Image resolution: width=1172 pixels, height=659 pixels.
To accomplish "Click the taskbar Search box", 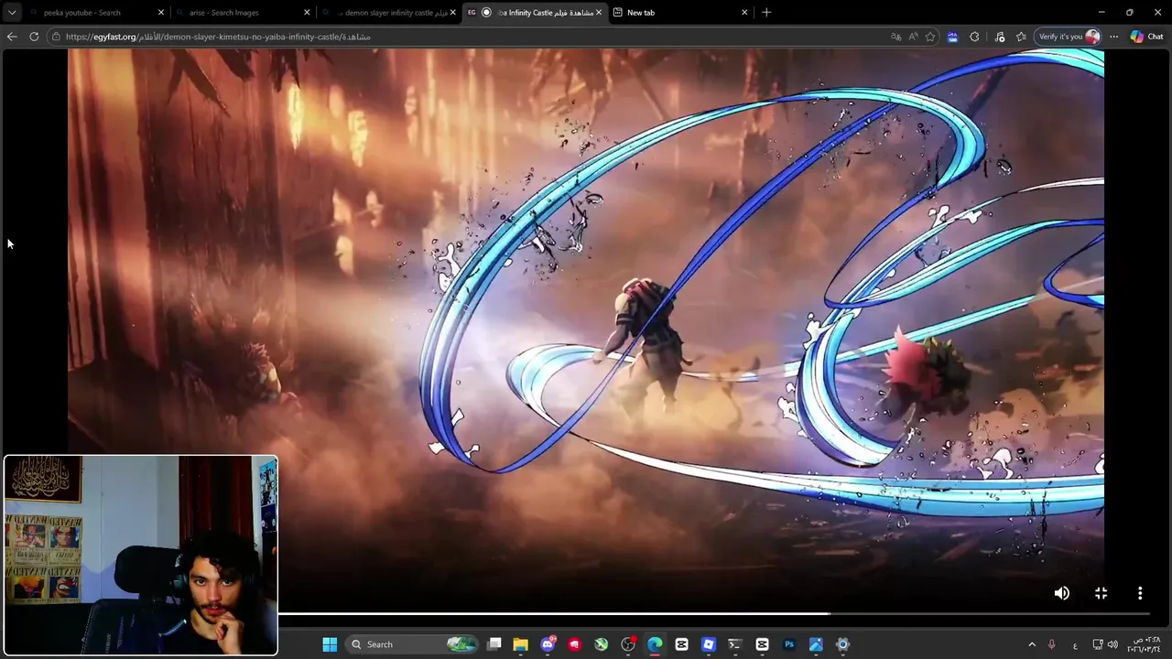I will 412,644.
